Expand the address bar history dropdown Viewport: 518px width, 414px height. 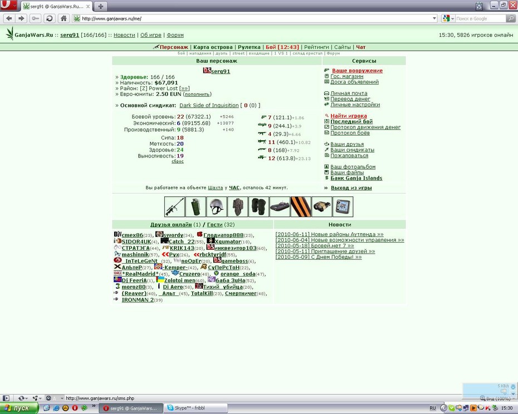(x=434, y=18)
